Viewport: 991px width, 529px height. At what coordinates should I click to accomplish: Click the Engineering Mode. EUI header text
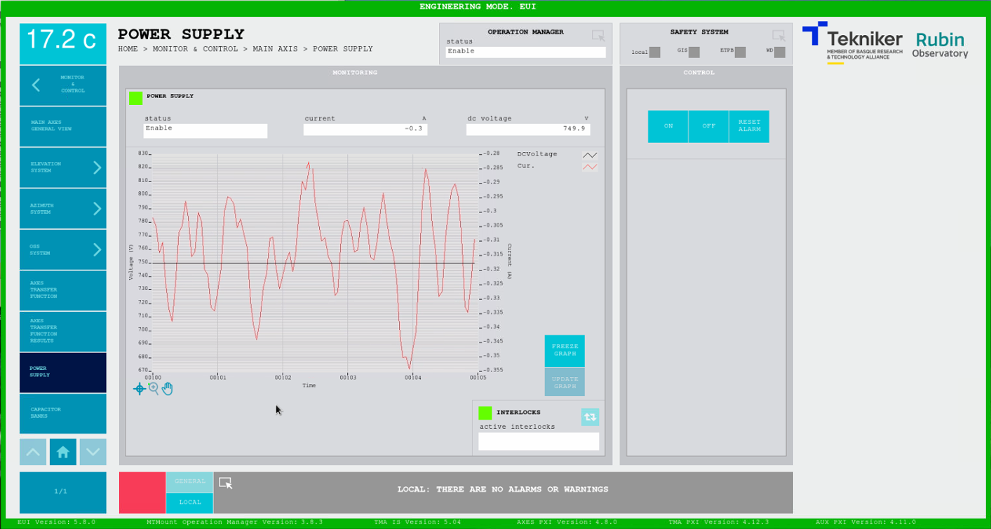478,6
